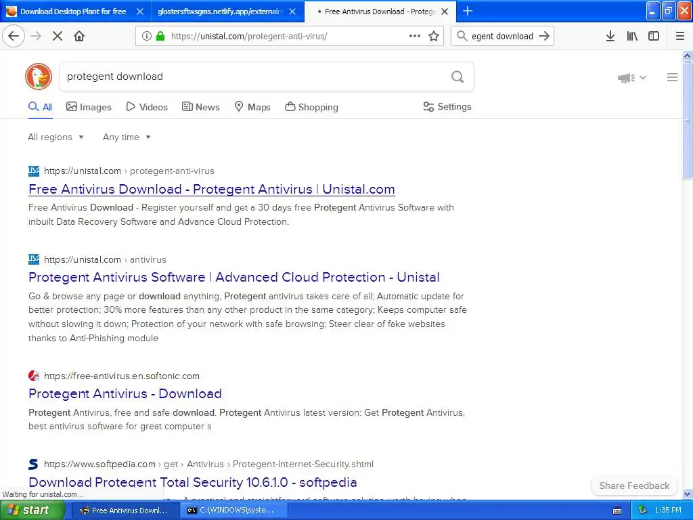Select the Videos results tab
693x520 pixels.
[x=147, y=106]
